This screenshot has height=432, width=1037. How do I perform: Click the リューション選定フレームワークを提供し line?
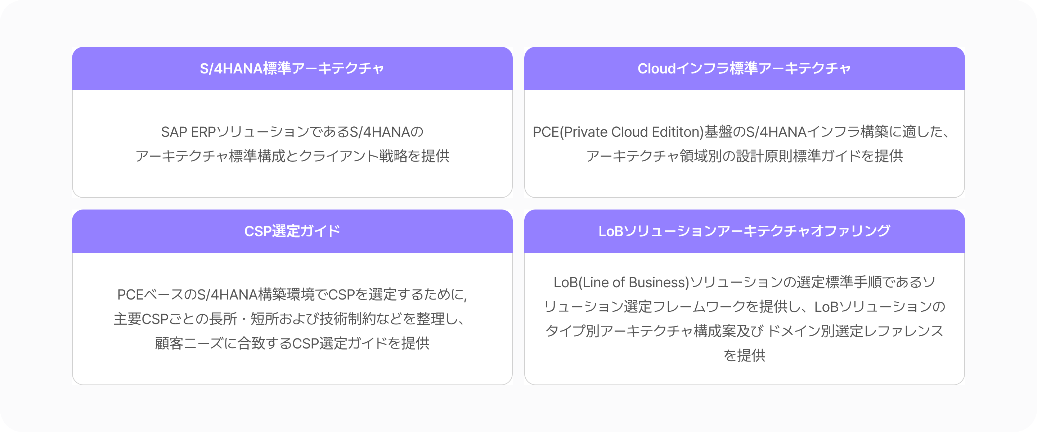tap(676, 307)
